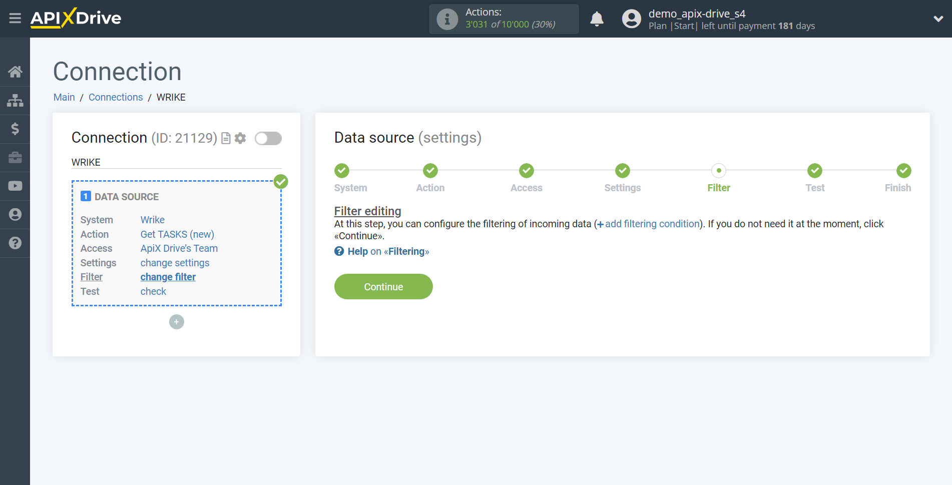Image resolution: width=952 pixels, height=485 pixels.
Task: Click the Filter editing heading
Action: pos(368,211)
